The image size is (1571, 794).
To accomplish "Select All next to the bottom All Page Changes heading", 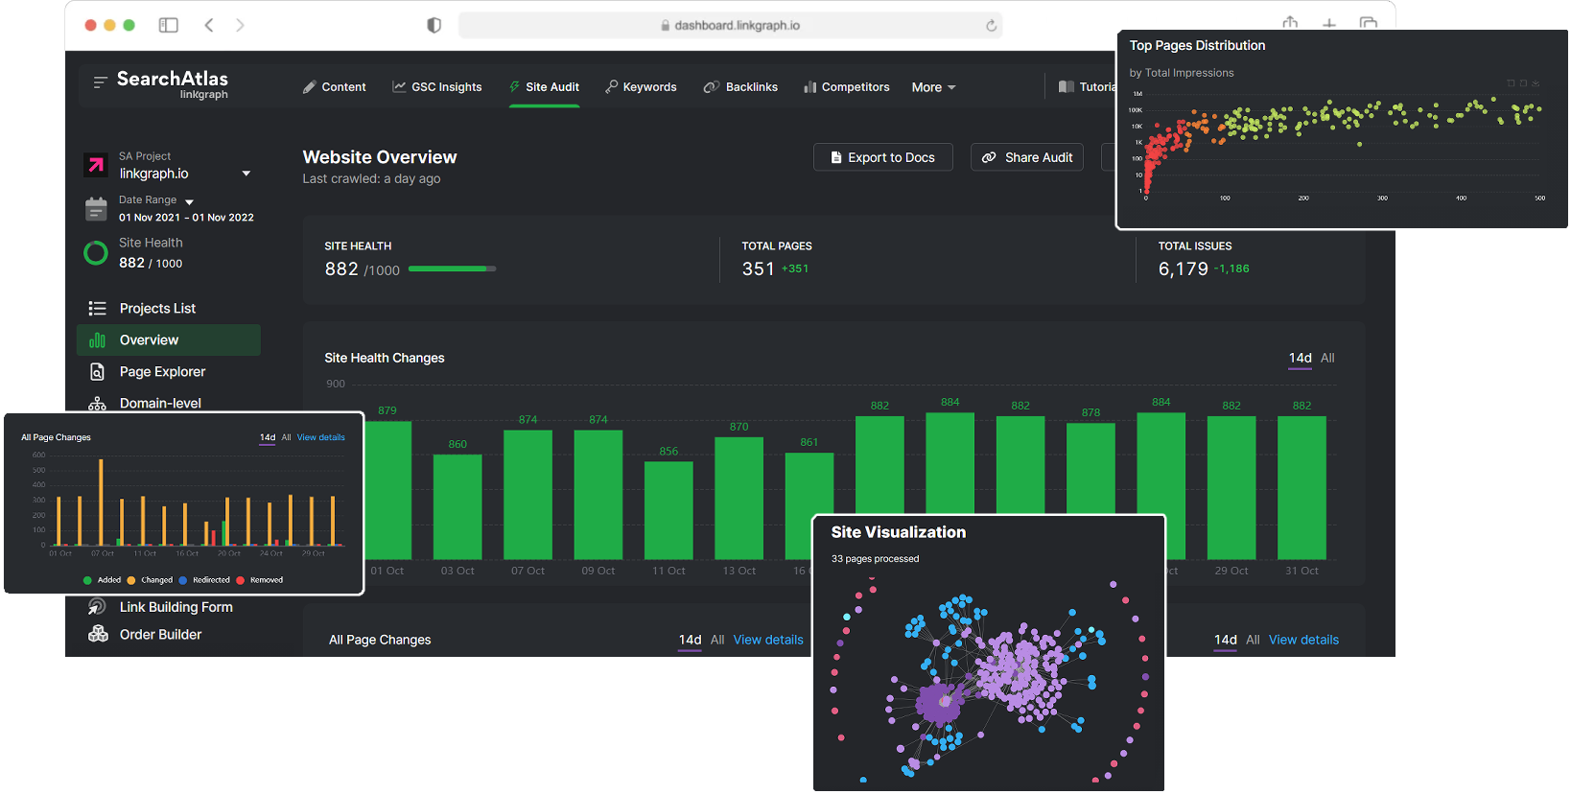I will click(x=717, y=640).
